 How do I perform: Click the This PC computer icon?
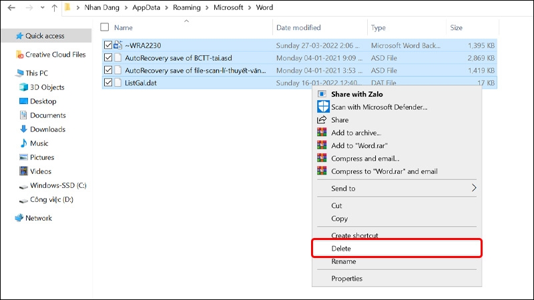point(20,73)
